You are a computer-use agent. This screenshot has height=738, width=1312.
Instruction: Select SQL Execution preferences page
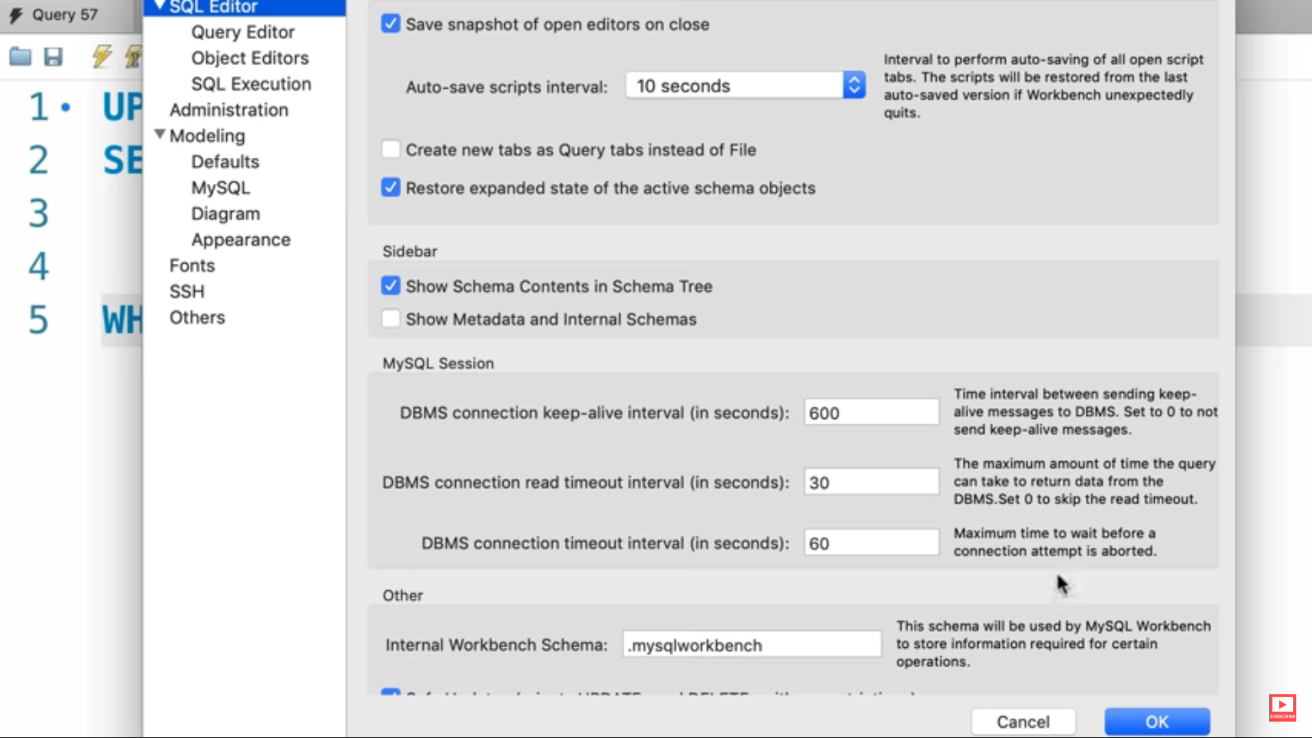pos(251,84)
